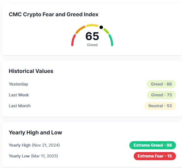Click the Last Month row label

click(20, 106)
